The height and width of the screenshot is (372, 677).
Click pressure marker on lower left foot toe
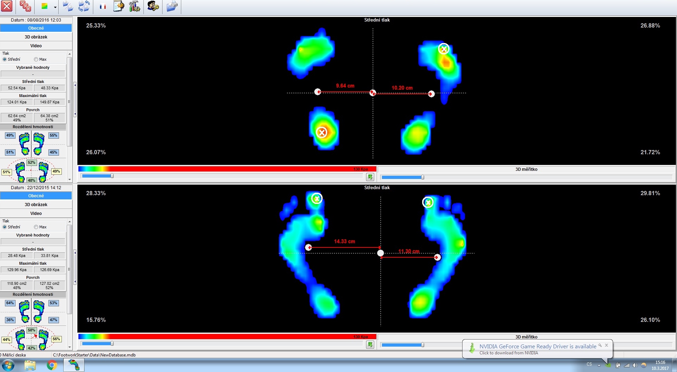pos(317,198)
